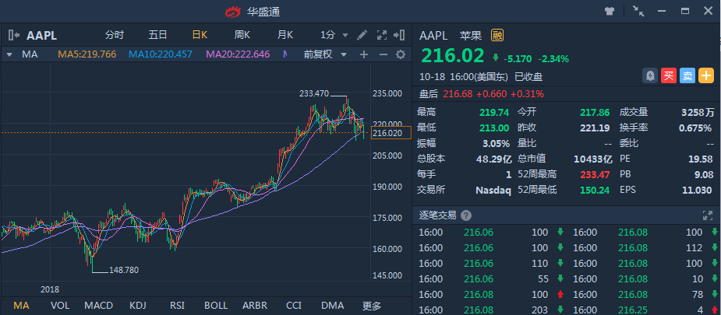Viewport: 721px width, 315px height.
Task: Open MA indicator settings gear
Action: point(401,54)
